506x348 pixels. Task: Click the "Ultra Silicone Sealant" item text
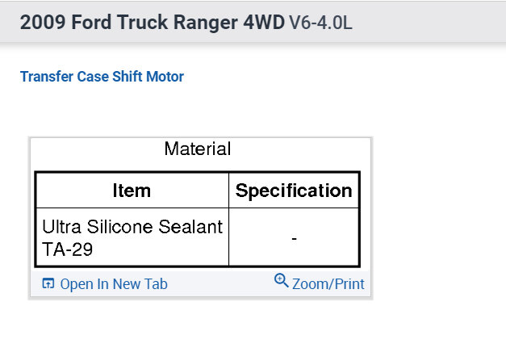point(132,227)
